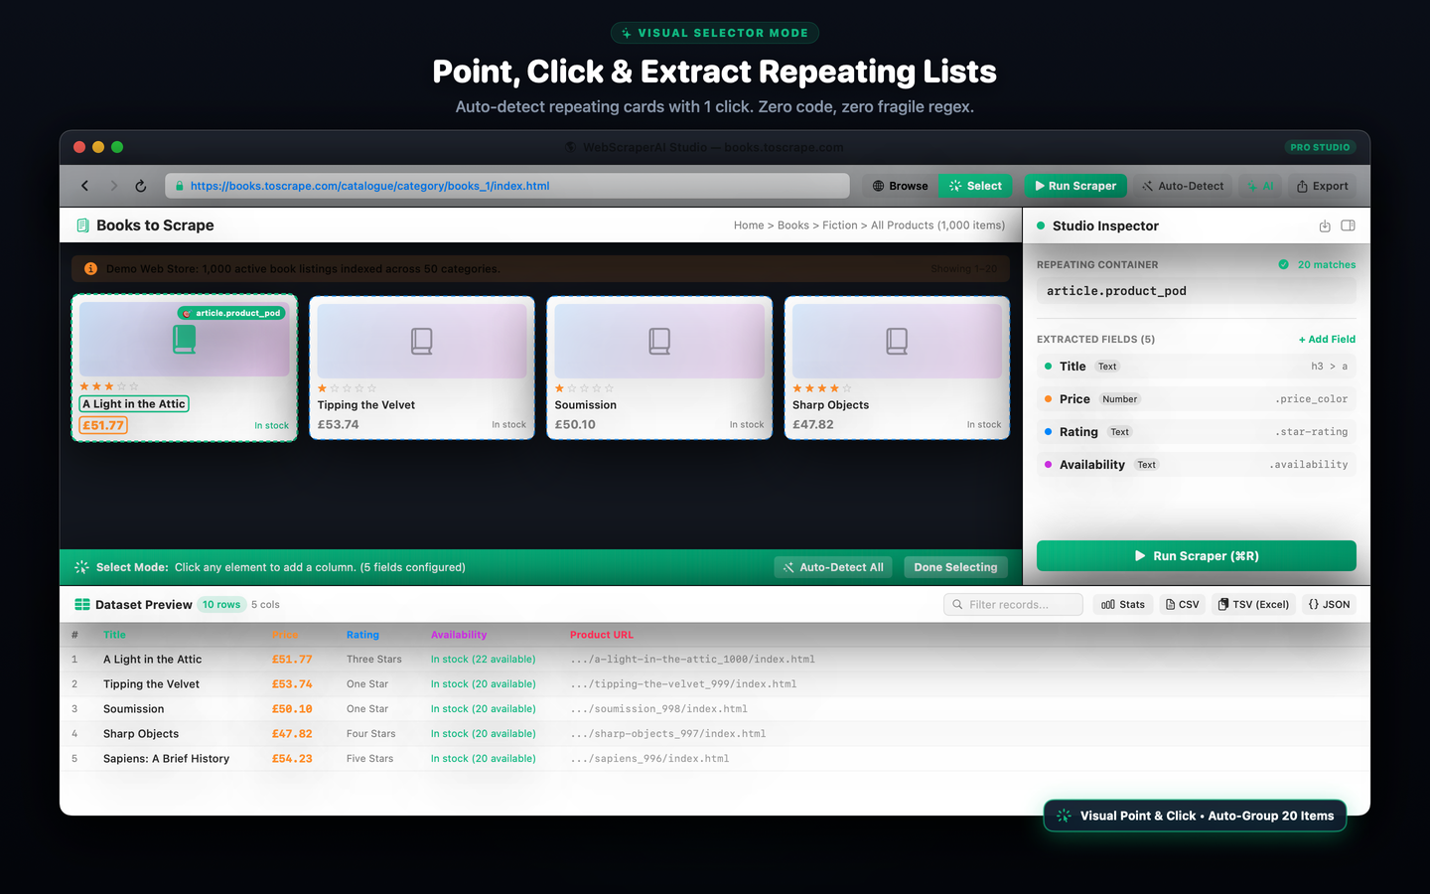Export dataset as JSON

pos(1329,604)
